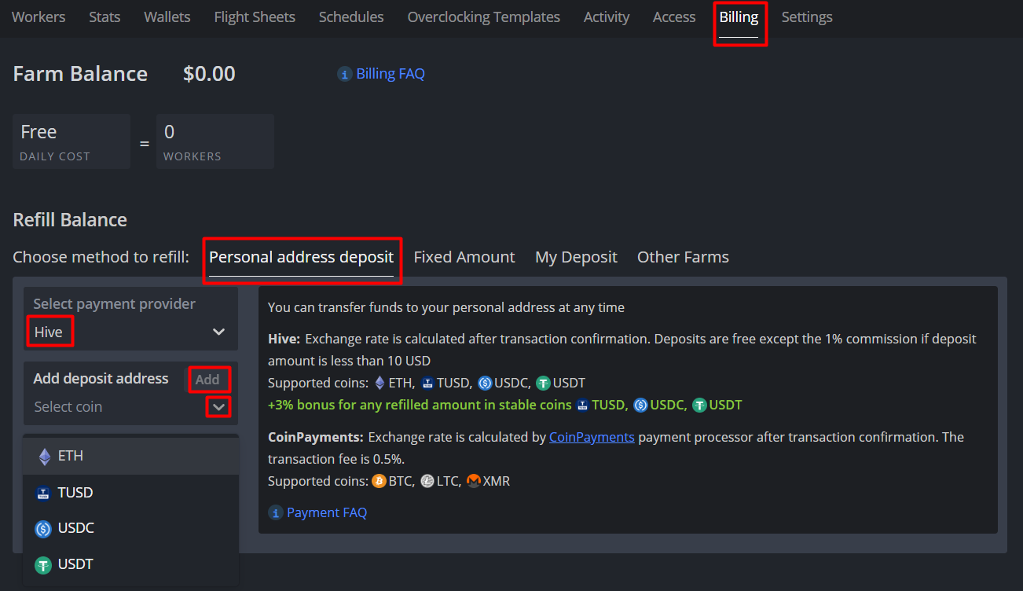Viewport: 1023px width, 591px height.
Task: Select the Fixed Amount refill method
Action: (x=464, y=258)
